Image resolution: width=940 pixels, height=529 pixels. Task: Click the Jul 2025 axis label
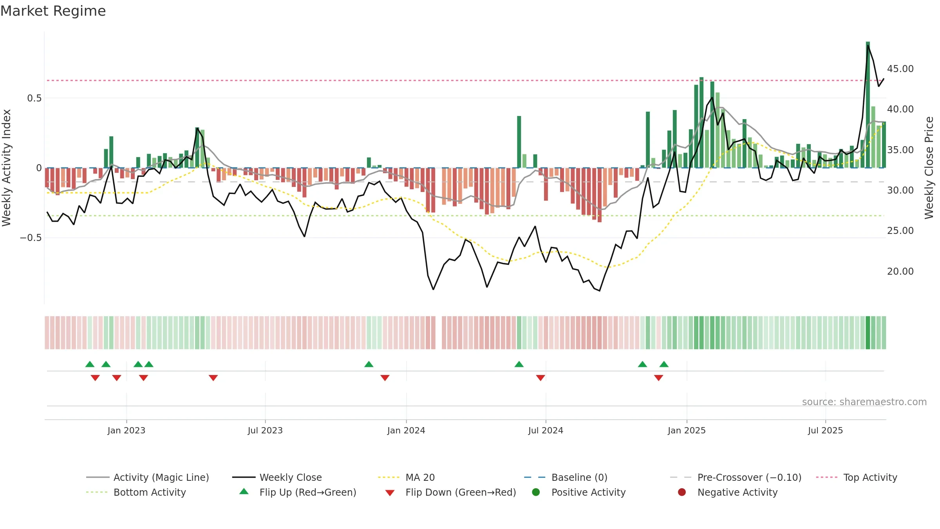click(x=825, y=430)
